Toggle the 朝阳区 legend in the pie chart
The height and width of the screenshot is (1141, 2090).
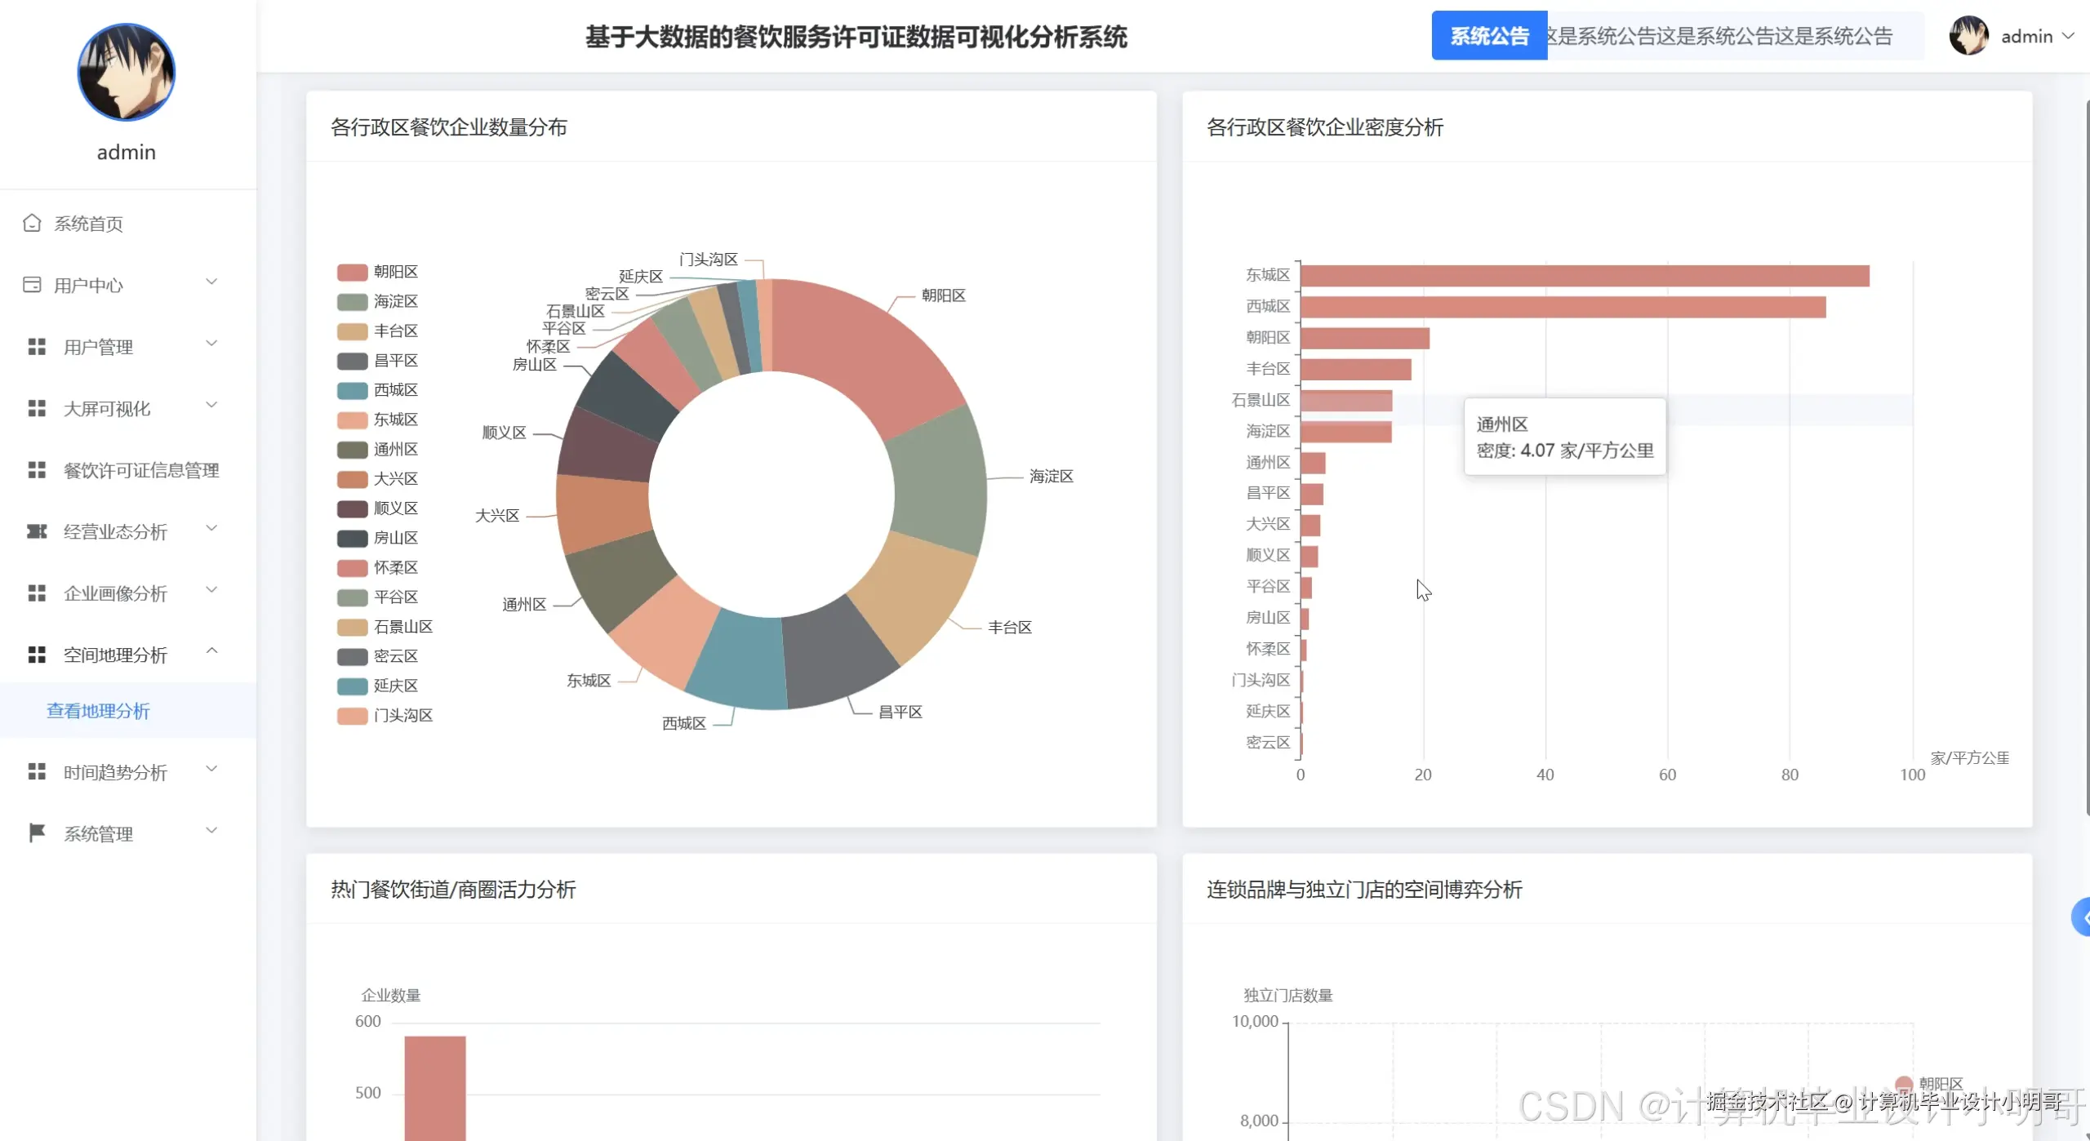(x=376, y=271)
